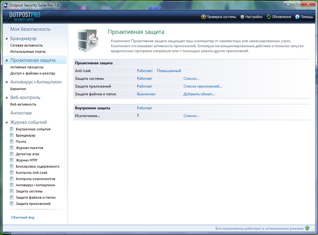Collapse the Антивирус+Антишпион tree arrow

[7, 82]
